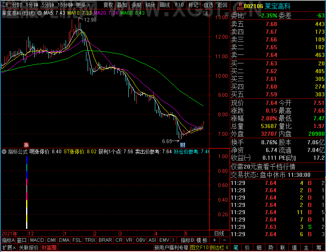Screen dimensions: 326x252
Task: Open the 财富圈 tab
Action: tap(49, 248)
